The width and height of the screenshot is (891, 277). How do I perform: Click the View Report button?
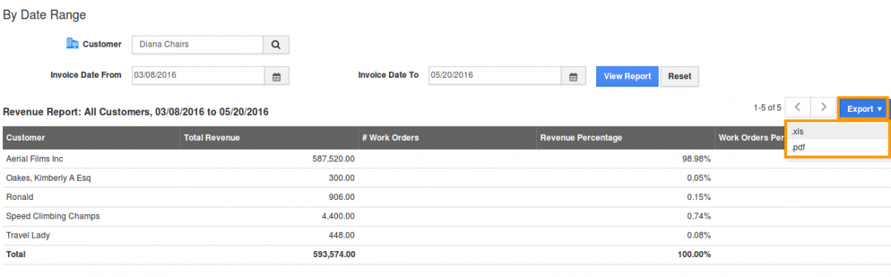coord(627,76)
